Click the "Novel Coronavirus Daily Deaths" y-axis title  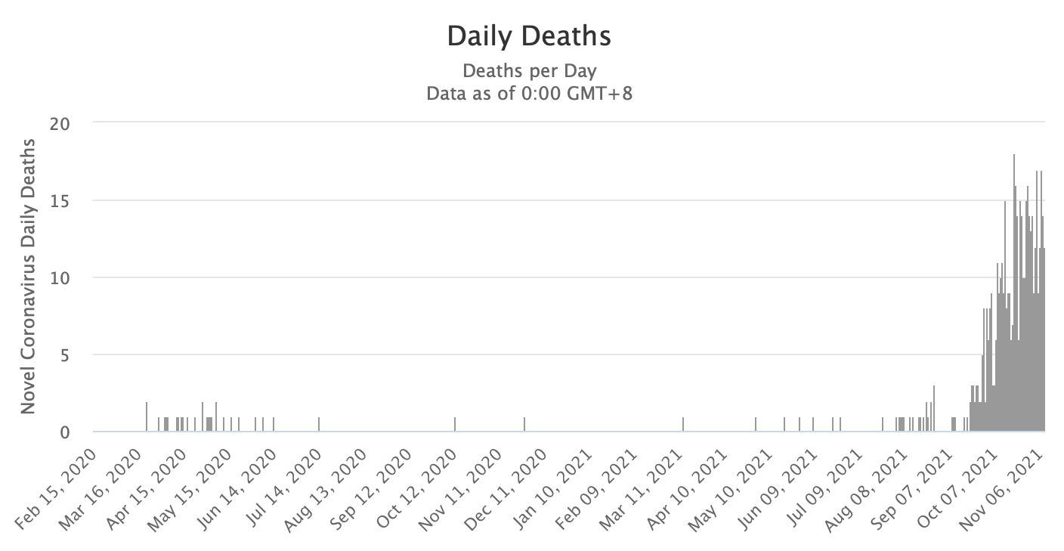click(28, 276)
